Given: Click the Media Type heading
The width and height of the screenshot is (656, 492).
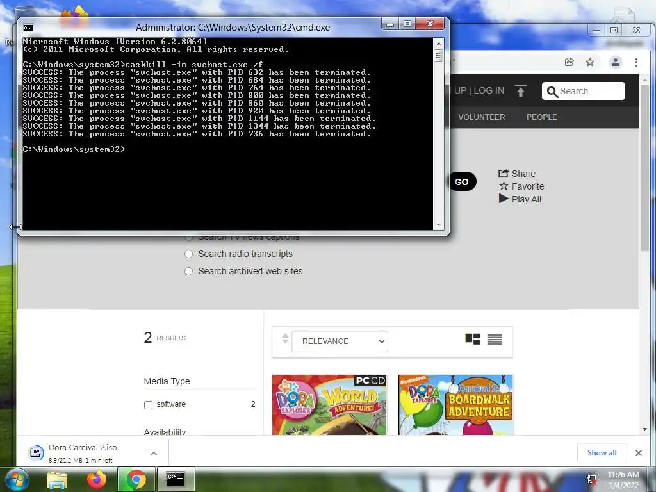Looking at the screenshot, I should tap(167, 381).
